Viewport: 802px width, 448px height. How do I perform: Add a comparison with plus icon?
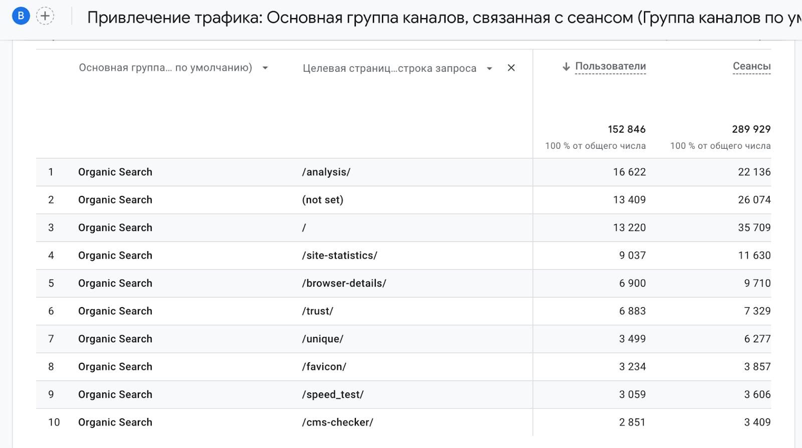[45, 16]
